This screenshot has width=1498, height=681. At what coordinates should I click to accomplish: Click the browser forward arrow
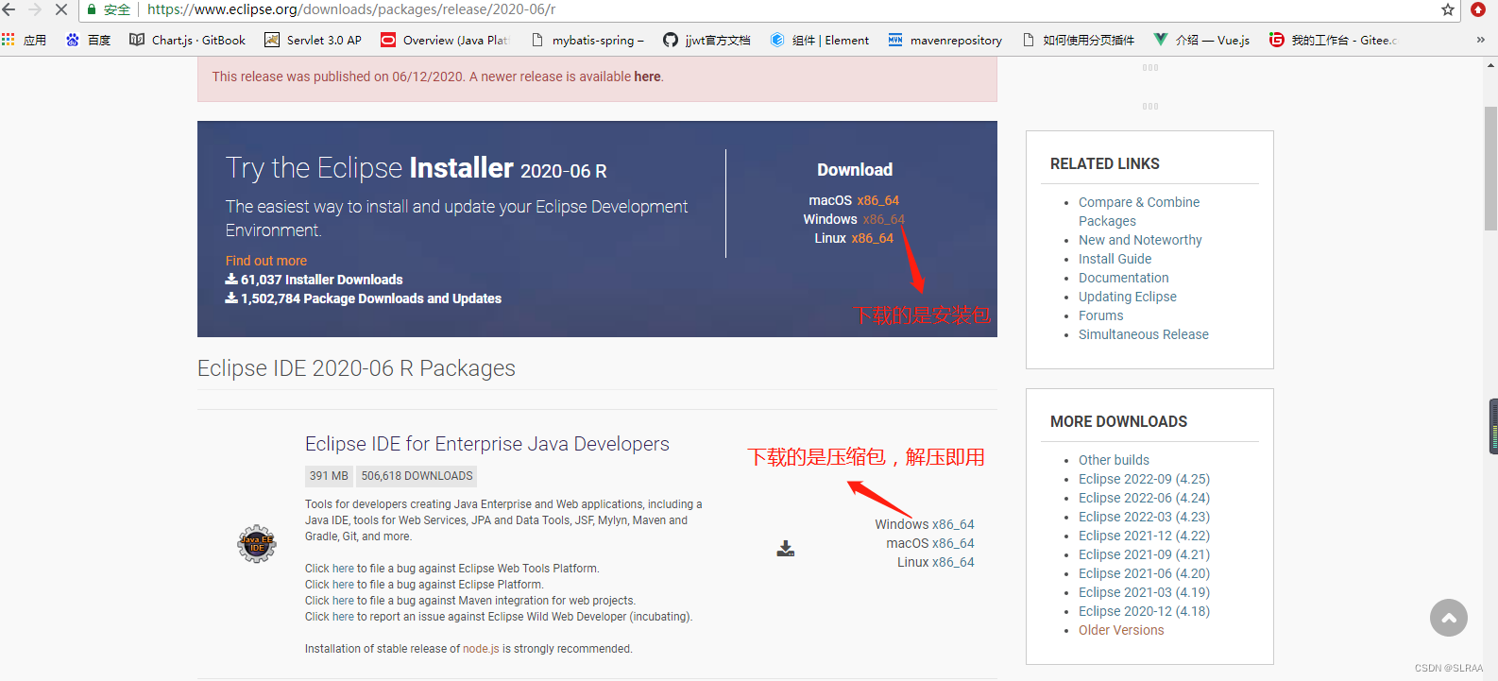35,9
